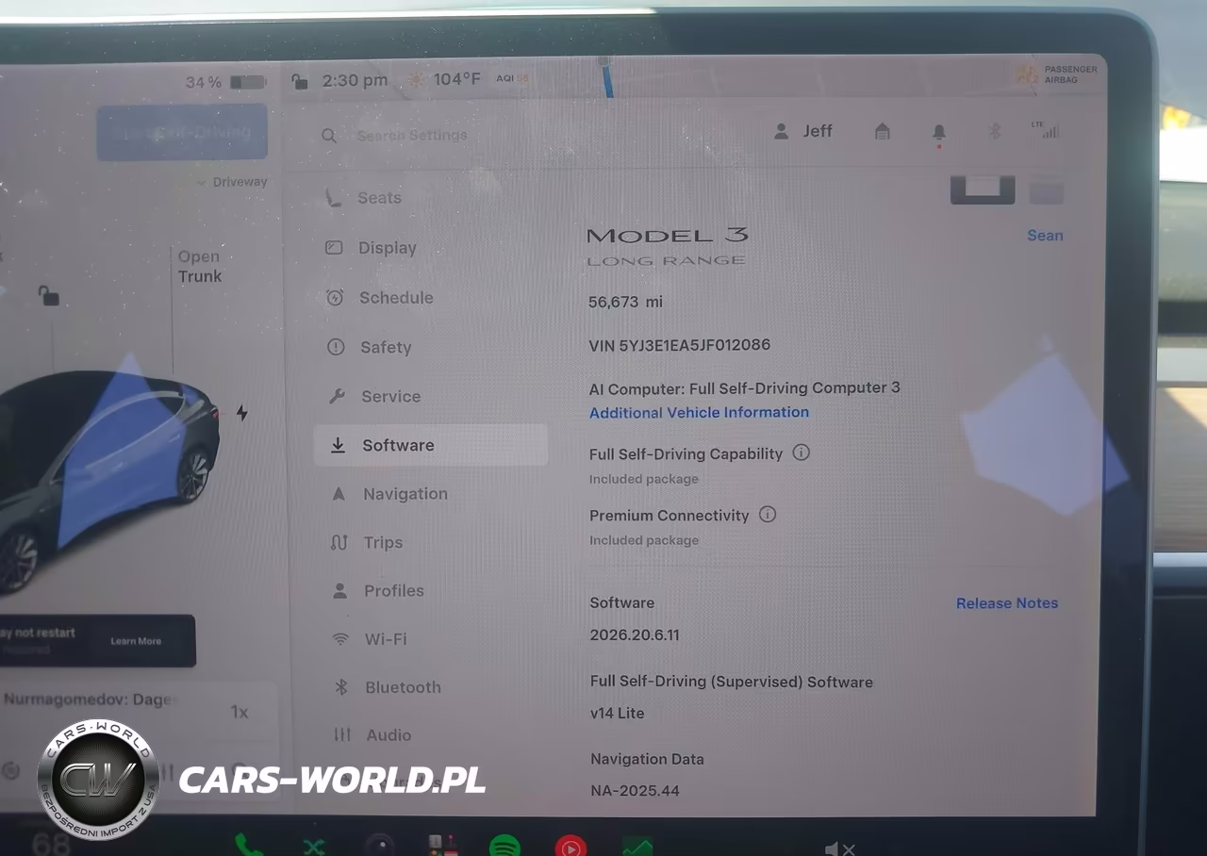Tap the Bluetooth status icon in header
Screen dimensions: 1207x856
[995, 131]
